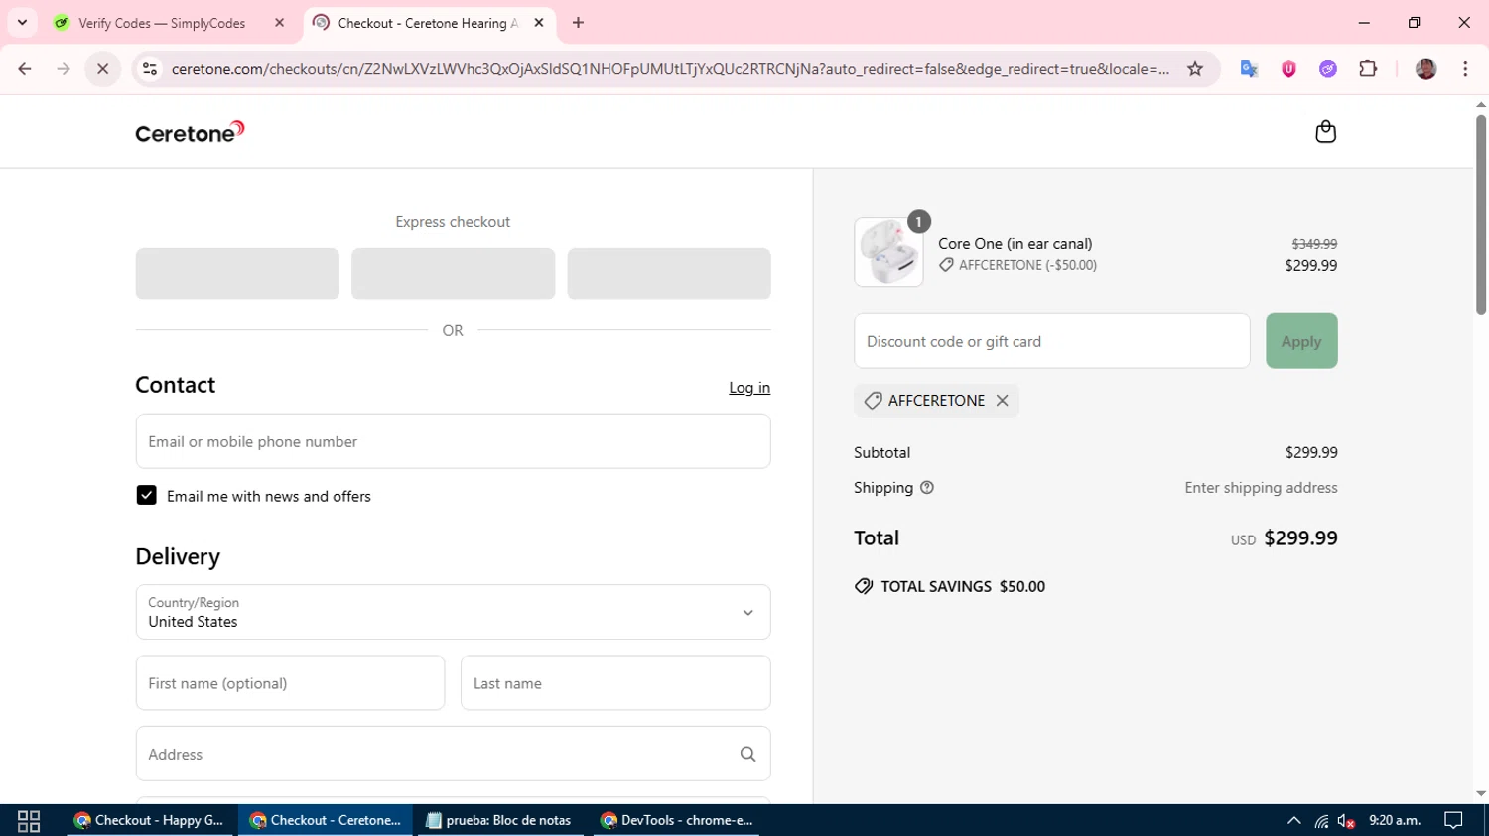Click the Enter shipping address text
The height and width of the screenshot is (836, 1489).
pos(1261,488)
